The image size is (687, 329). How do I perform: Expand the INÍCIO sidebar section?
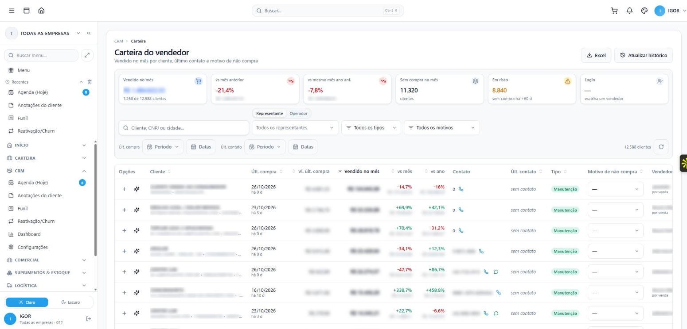47,145
